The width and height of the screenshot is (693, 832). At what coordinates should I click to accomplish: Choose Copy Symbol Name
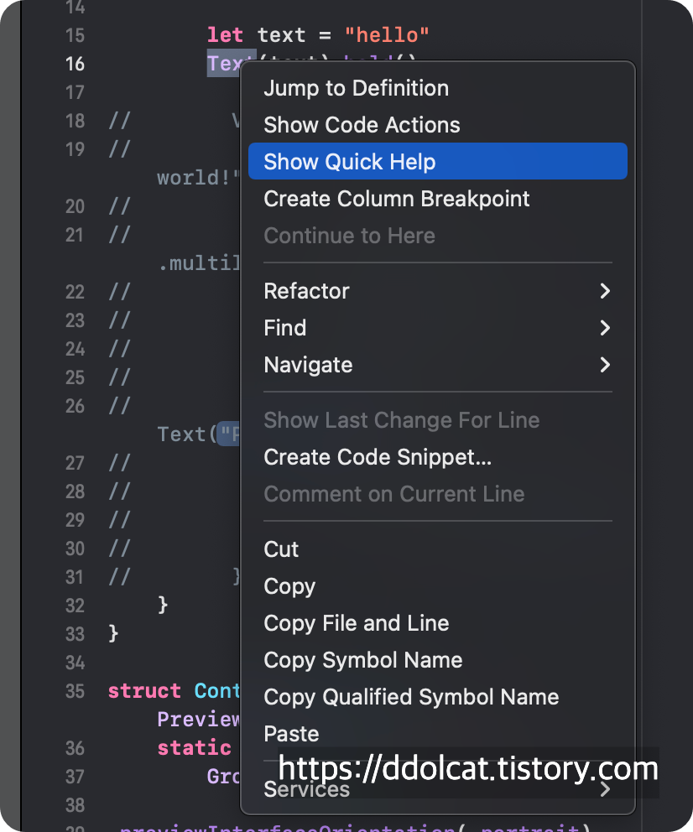362,660
